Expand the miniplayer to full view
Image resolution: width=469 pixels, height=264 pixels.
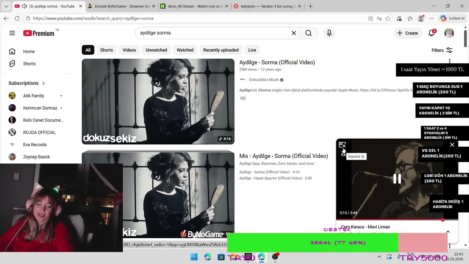pyautogui.click(x=342, y=145)
